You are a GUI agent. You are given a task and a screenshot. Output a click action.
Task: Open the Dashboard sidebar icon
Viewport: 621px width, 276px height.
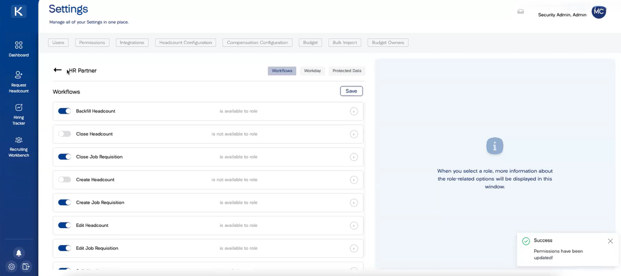[x=19, y=48]
